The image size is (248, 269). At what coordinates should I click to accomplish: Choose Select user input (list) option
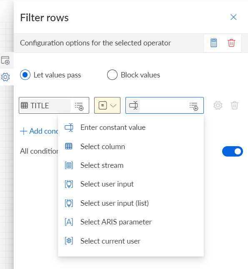131,203
